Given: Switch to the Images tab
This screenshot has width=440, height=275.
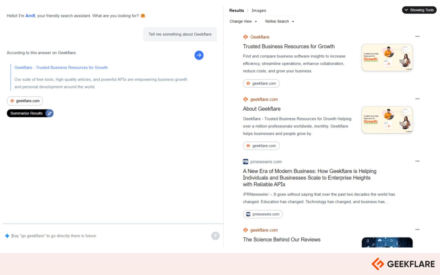Looking at the screenshot, I should point(258,10).
